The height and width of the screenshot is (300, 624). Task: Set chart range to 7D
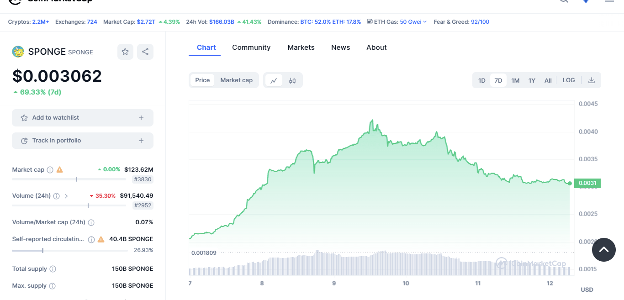(498, 80)
